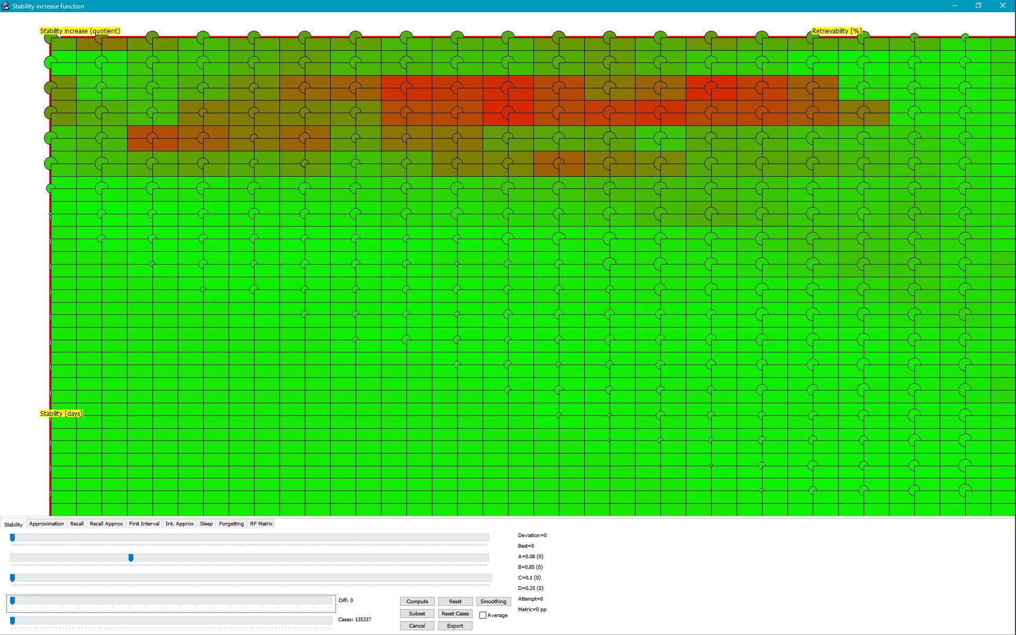Click the second slider's thumb handle
This screenshot has height=635, width=1016.
click(131, 558)
